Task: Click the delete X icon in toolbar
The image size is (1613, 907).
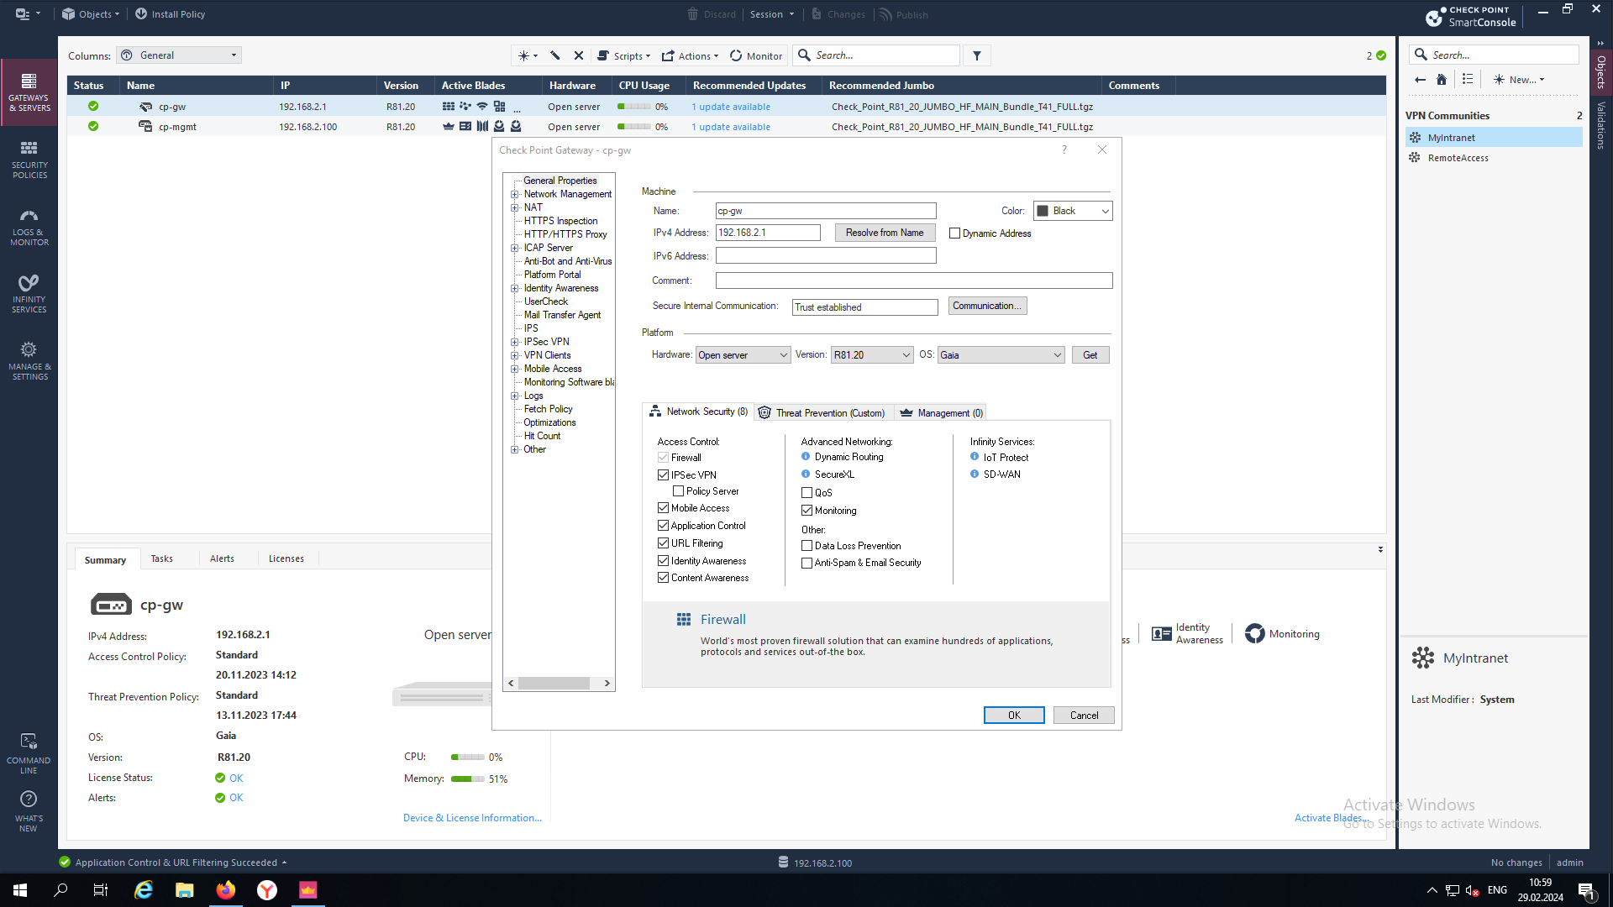Action: pyautogui.click(x=579, y=55)
